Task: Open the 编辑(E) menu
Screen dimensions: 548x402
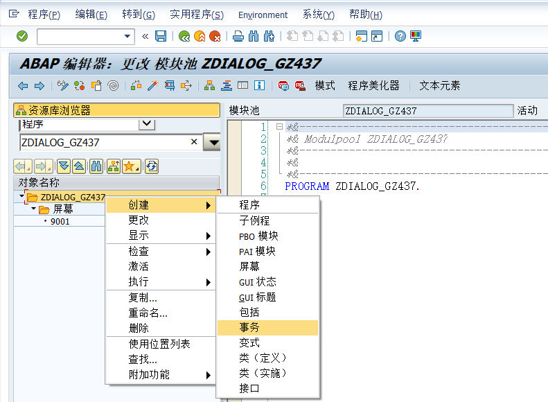Action: [x=91, y=15]
